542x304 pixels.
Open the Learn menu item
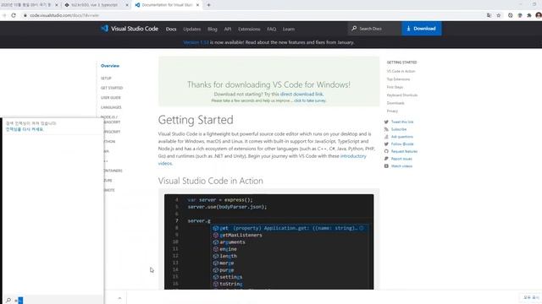tap(289, 29)
